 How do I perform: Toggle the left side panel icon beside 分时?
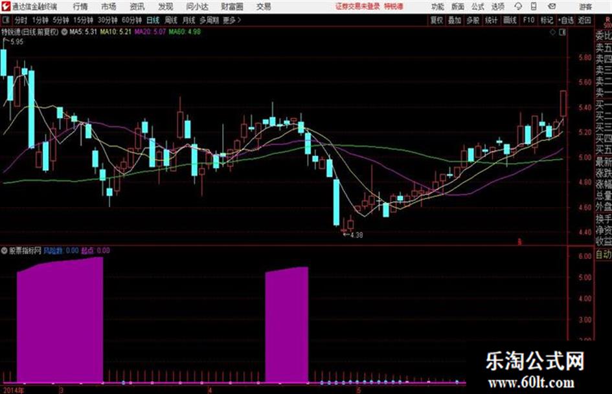6,20
